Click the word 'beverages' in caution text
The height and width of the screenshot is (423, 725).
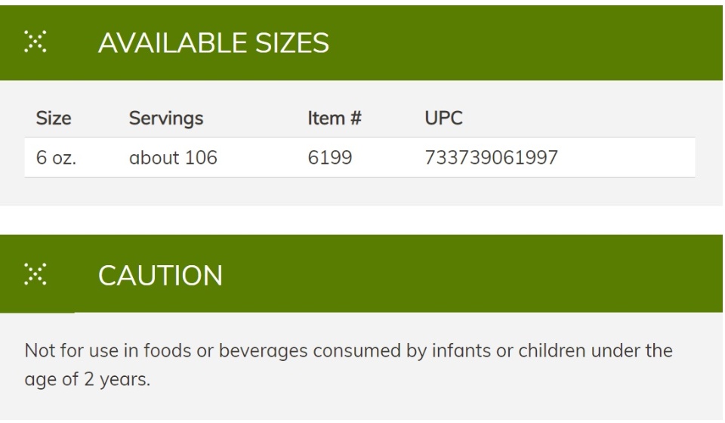(263, 351)
